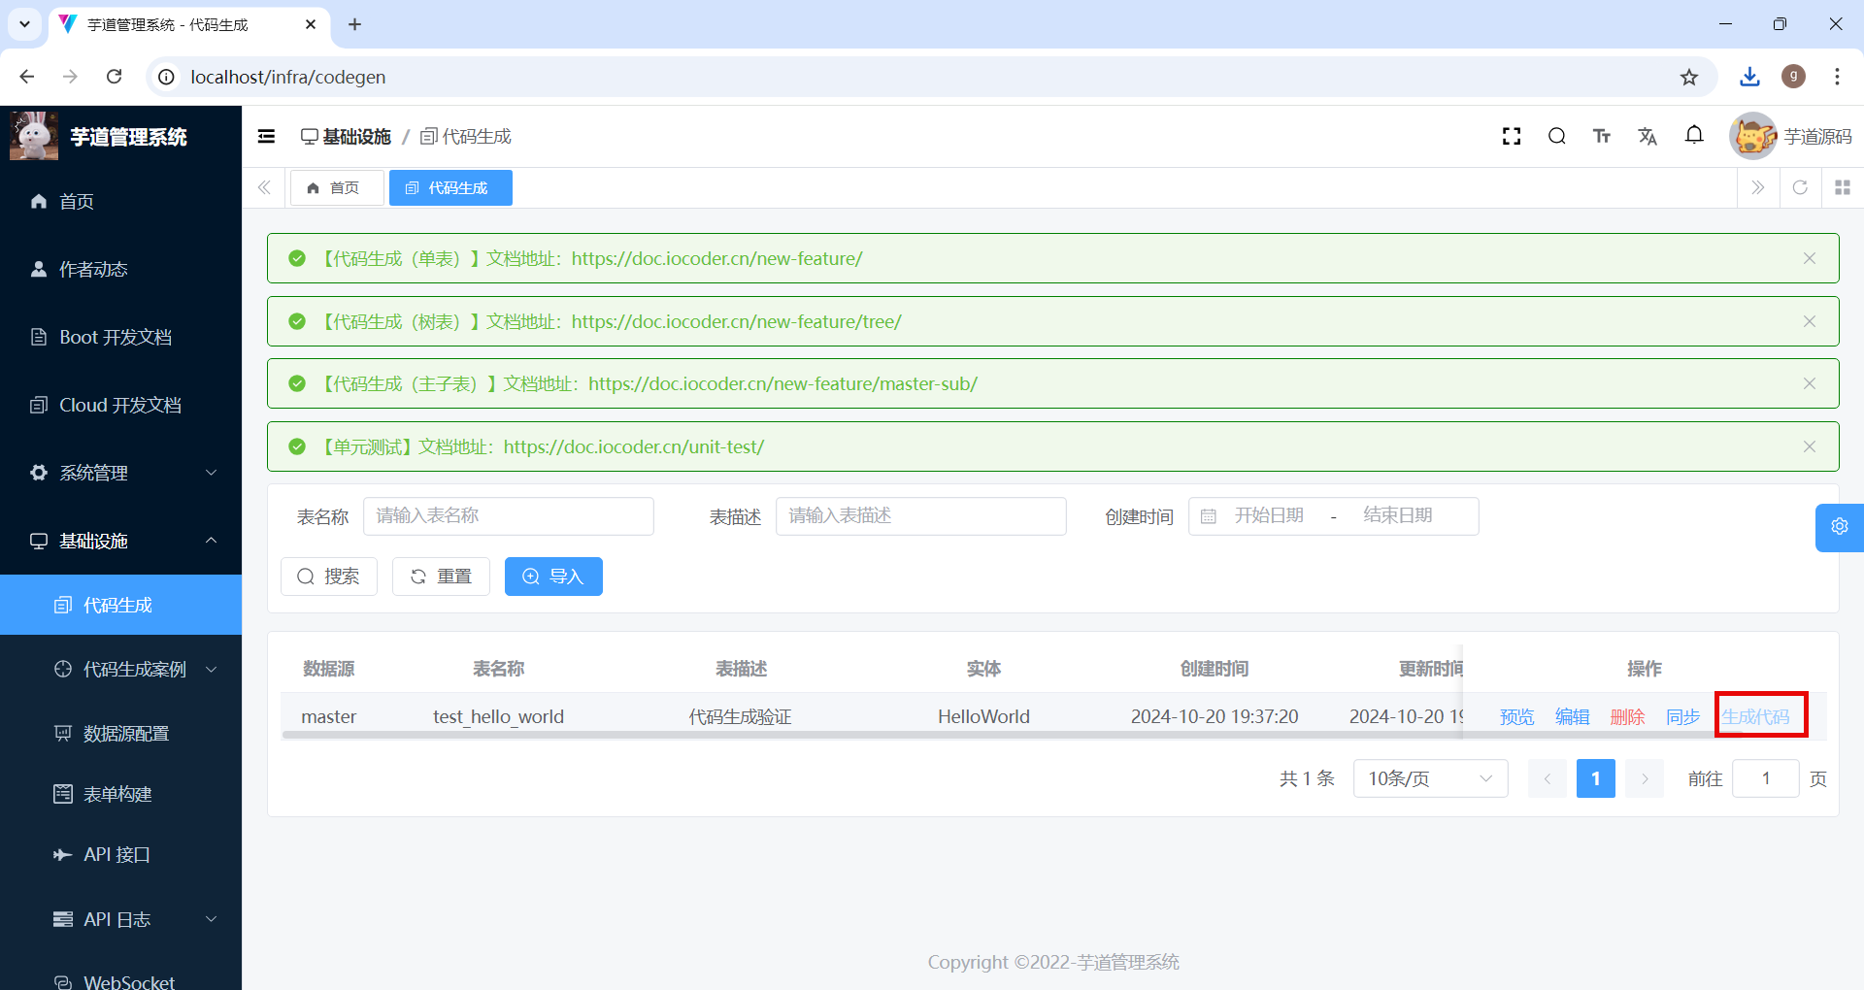Open the browser downloads icon
Image resolution: width=1864 pixels, height=990 pixels.
[1749, 77]
